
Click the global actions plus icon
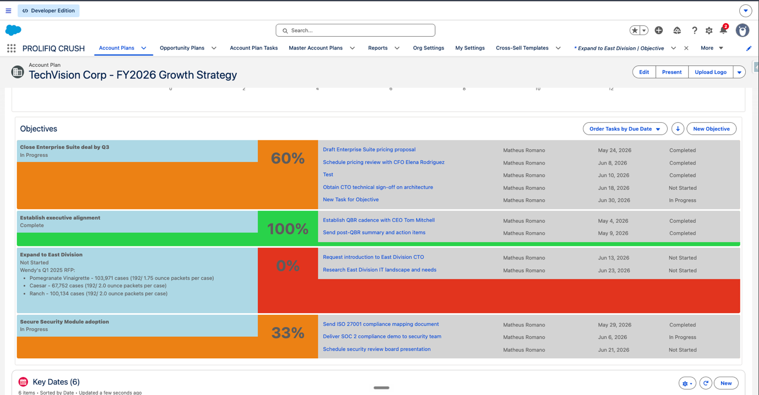tap(658, 31)
